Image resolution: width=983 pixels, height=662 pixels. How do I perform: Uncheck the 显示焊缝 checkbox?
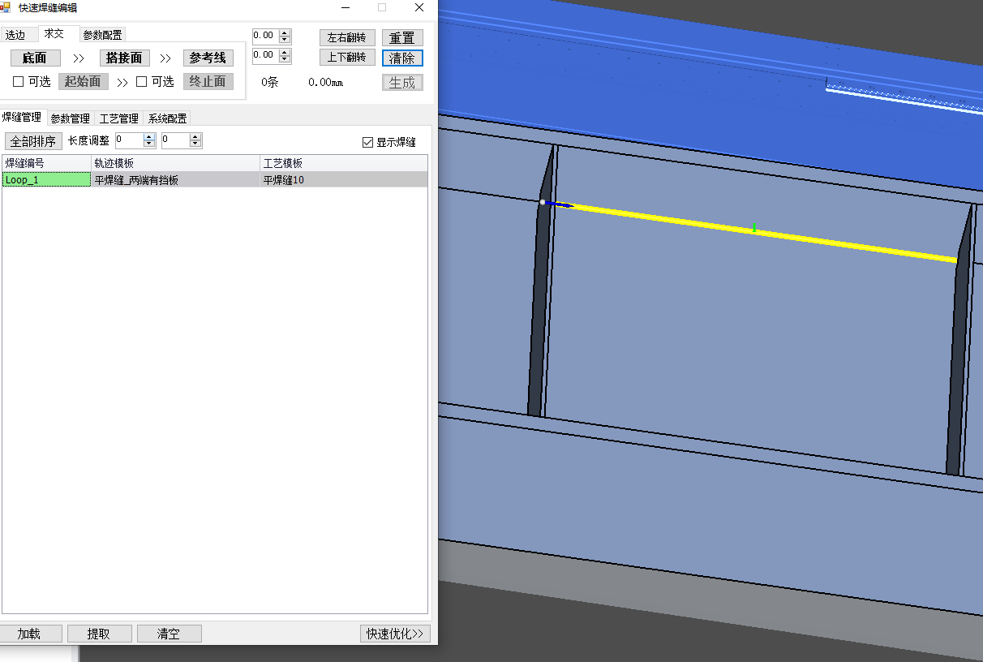tap(367, 142)
